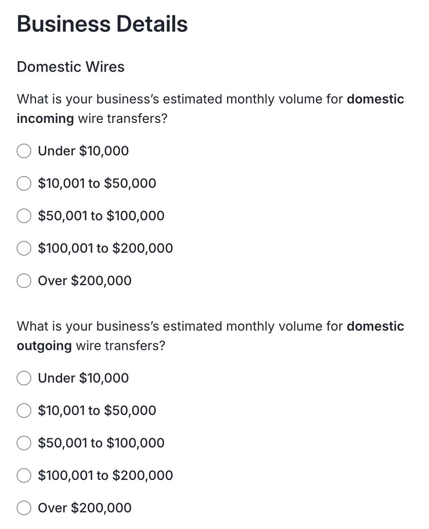The image size is (429, 529).
Task: Choose 'Over $200,000' for outgoing wire transfers
Action: pos(24,508)
